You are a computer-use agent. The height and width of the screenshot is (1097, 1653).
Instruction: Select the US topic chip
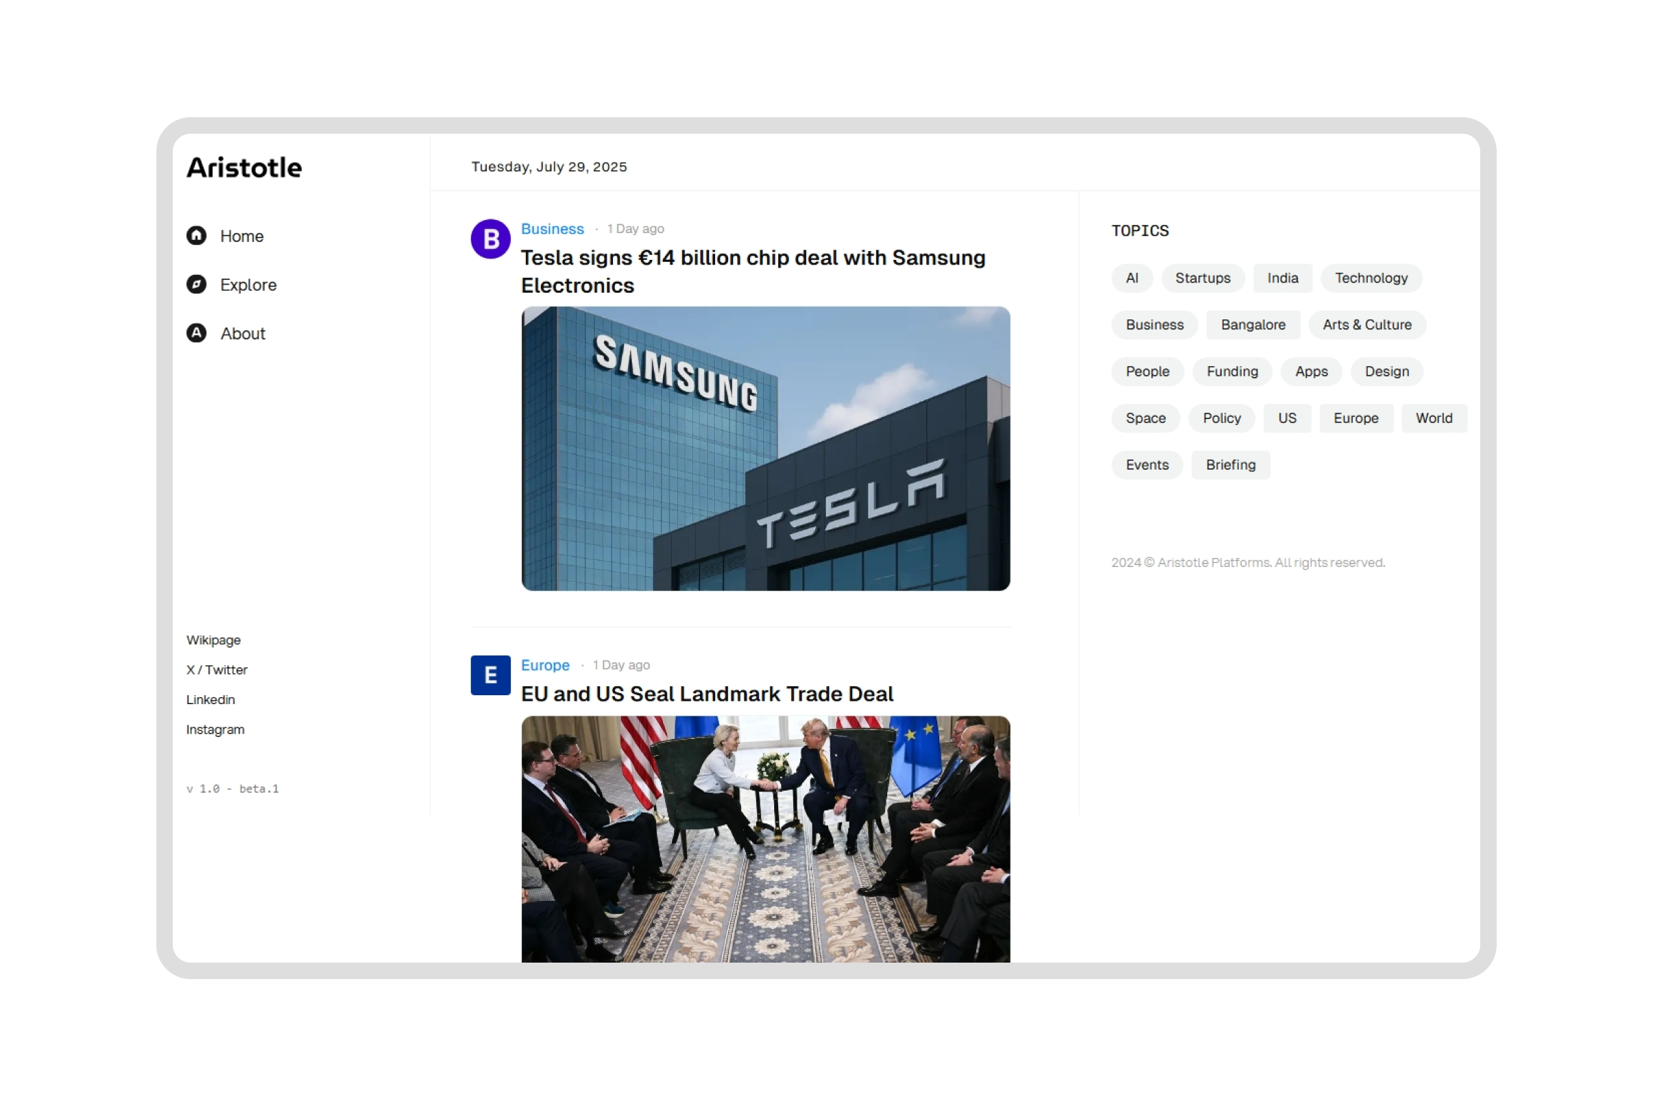tap(1288, 418)
